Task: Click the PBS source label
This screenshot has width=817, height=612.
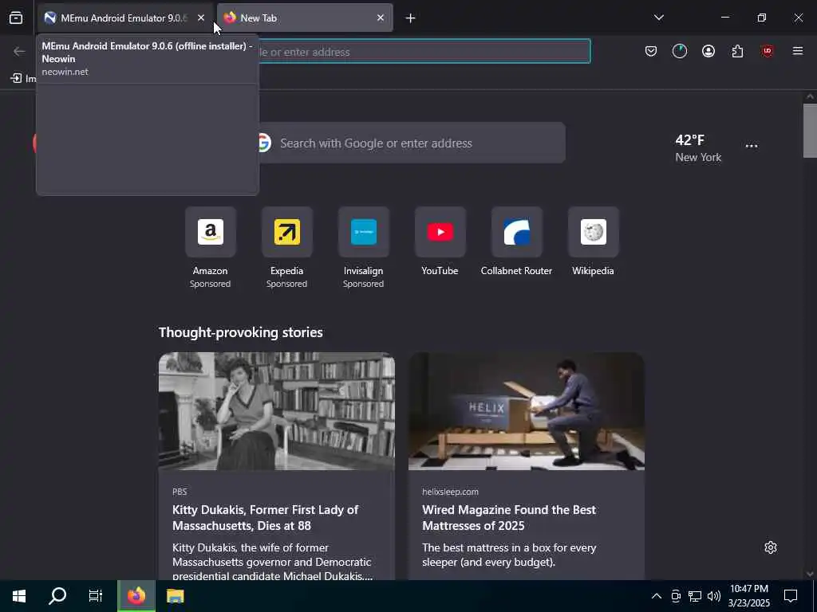Action: click(x=180, y=492)
